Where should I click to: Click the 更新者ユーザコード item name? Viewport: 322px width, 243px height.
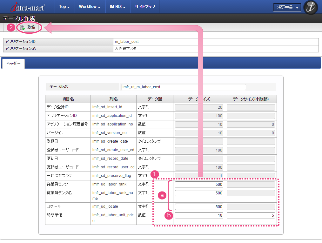(x=63, y=167)
